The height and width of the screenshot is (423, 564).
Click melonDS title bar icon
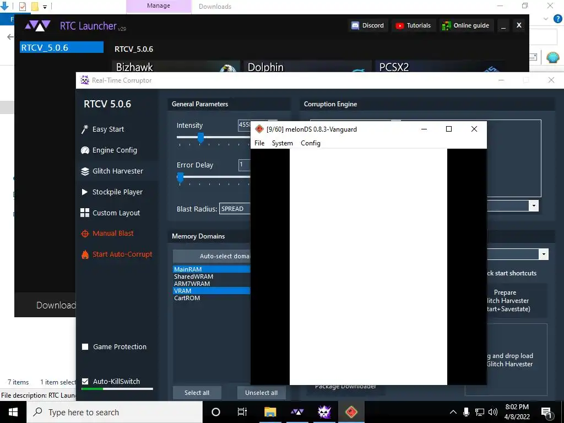(259, 129)
